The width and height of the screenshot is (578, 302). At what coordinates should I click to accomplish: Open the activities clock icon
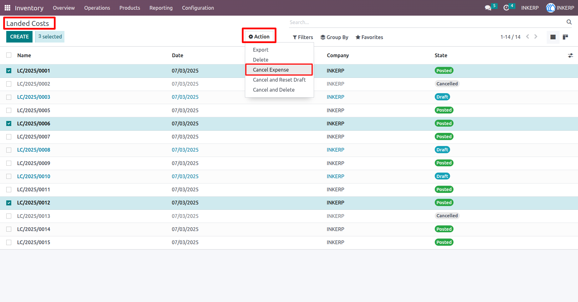(x=506, y=8)
